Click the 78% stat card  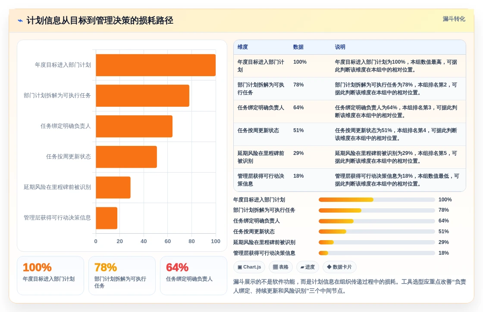(x=122, y=276)
